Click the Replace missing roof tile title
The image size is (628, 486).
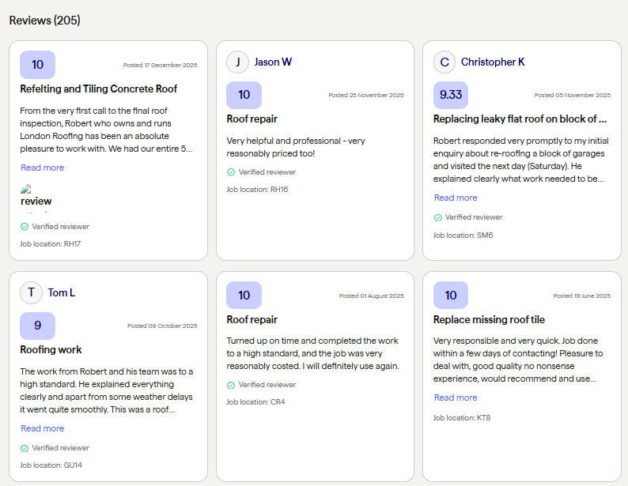tap(489, 320)
